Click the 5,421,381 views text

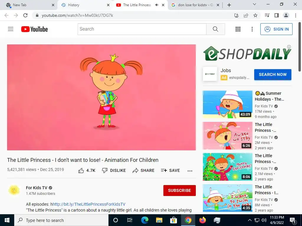tap(22, 169)
